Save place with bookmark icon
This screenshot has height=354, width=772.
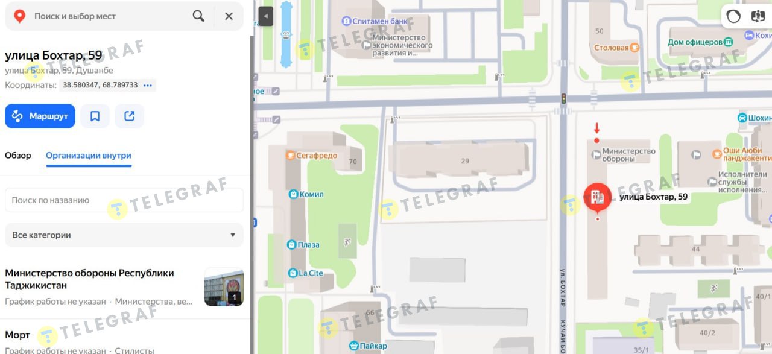tap(95, 116)
